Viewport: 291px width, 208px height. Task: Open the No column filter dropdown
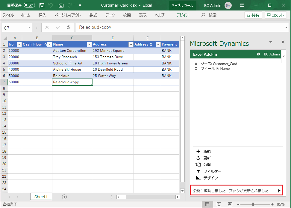coord(19,45)
